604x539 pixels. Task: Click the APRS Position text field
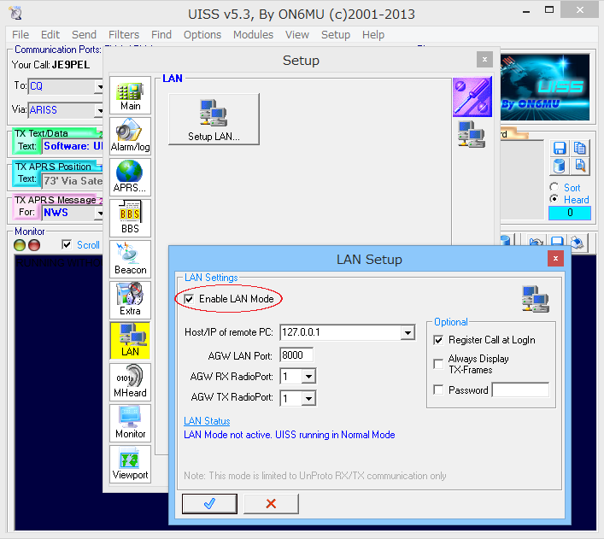(73, 181)
